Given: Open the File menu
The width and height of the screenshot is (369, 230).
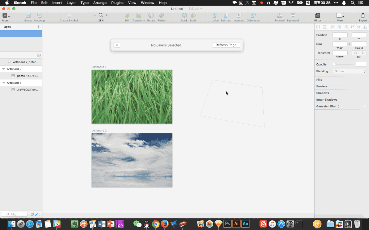Looking at the screenshot, I should [x=34, y=3].
